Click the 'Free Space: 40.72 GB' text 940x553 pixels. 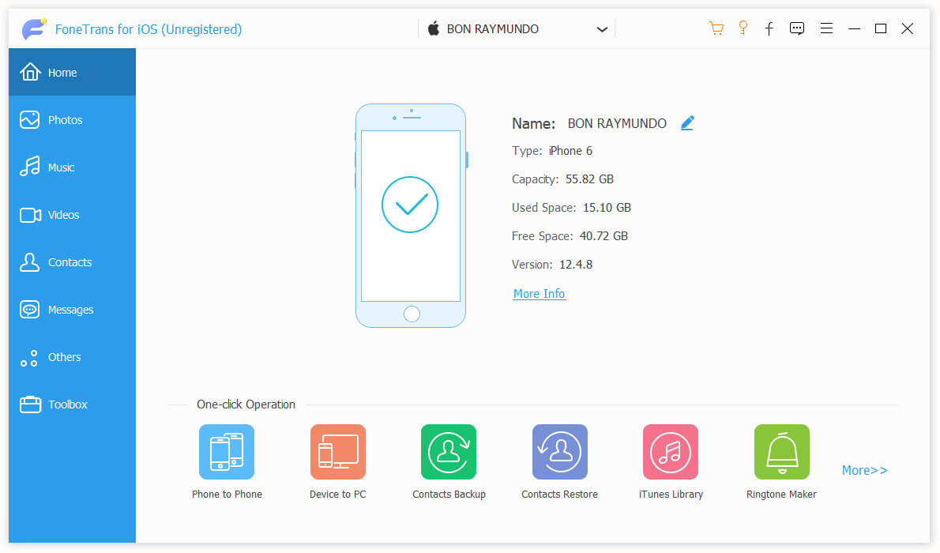tap(570, 236)
